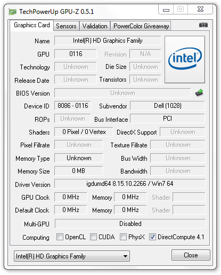The image size is (221, 275).
Task: Click the Close button
Action: (x=191, y=255)
